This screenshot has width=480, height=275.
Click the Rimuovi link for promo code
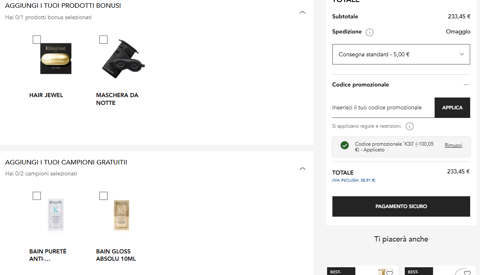tap(453, 145)
